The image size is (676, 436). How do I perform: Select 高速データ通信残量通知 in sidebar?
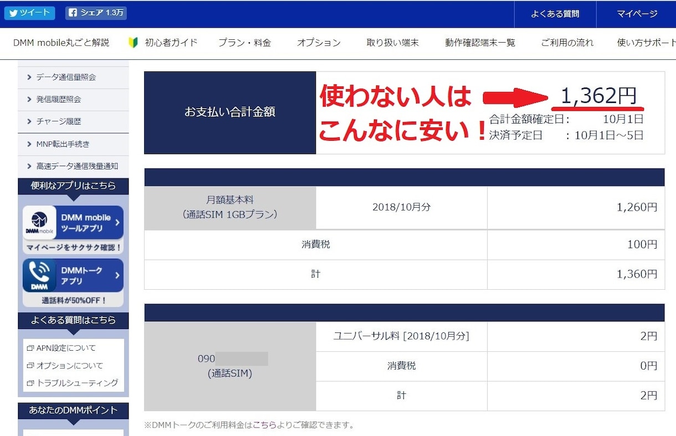pyautogui.click(x=73, y=166)
